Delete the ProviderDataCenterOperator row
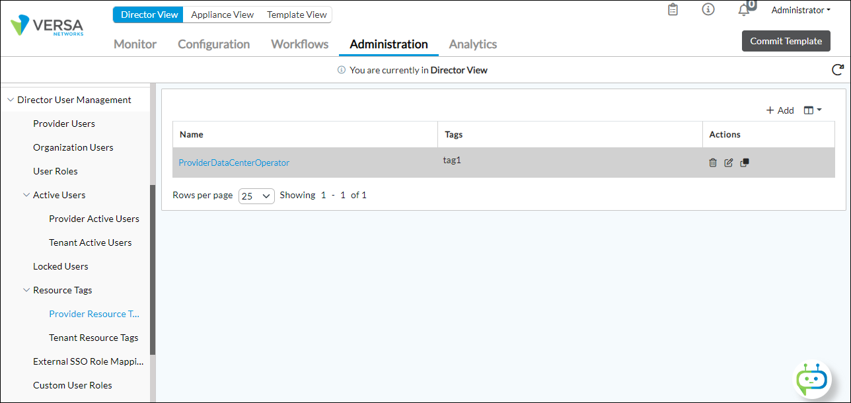Image resolution: width=851 pixels, height=403 pixels. [713, 163]
